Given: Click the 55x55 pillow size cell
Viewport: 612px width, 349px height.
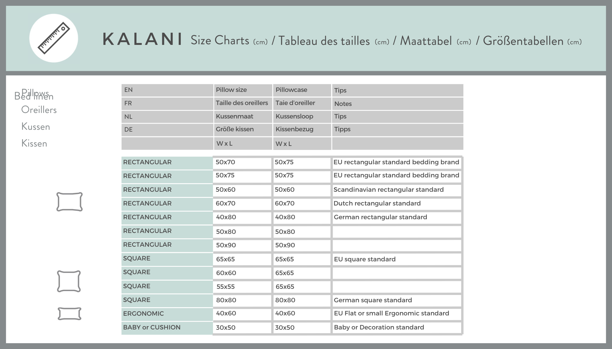Looking at the screenshot, I should pos(242,287).
